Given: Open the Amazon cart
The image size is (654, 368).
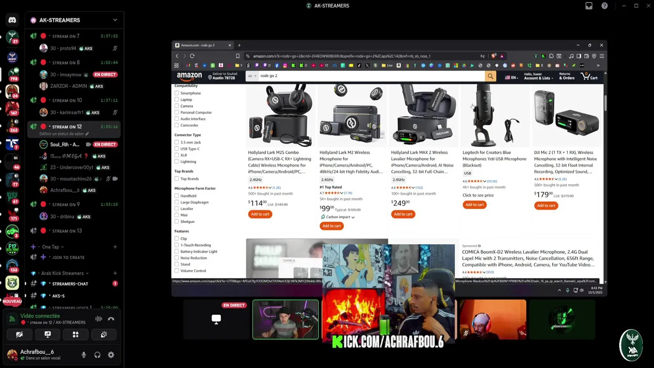Looking at the screenshot, I should click(590, 77).
